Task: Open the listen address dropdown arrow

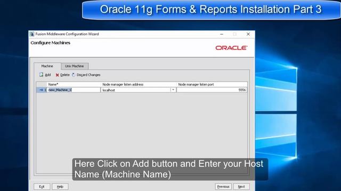Action: pos(173,90)
